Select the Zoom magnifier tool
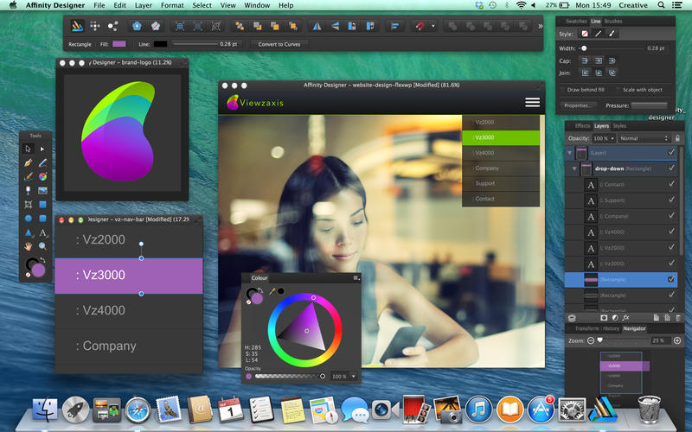 (x=42, y=246)
